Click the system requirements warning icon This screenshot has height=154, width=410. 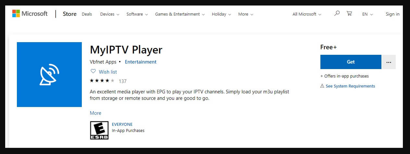tap(322, 86)
